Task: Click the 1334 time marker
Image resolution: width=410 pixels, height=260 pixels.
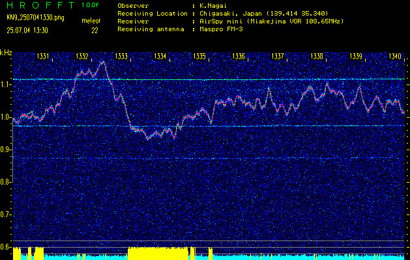Action: point(160,56)
